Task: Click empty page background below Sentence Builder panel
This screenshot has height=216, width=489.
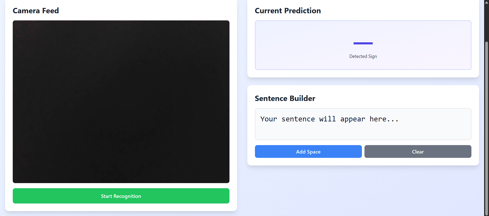Action: tap(363, 191)
